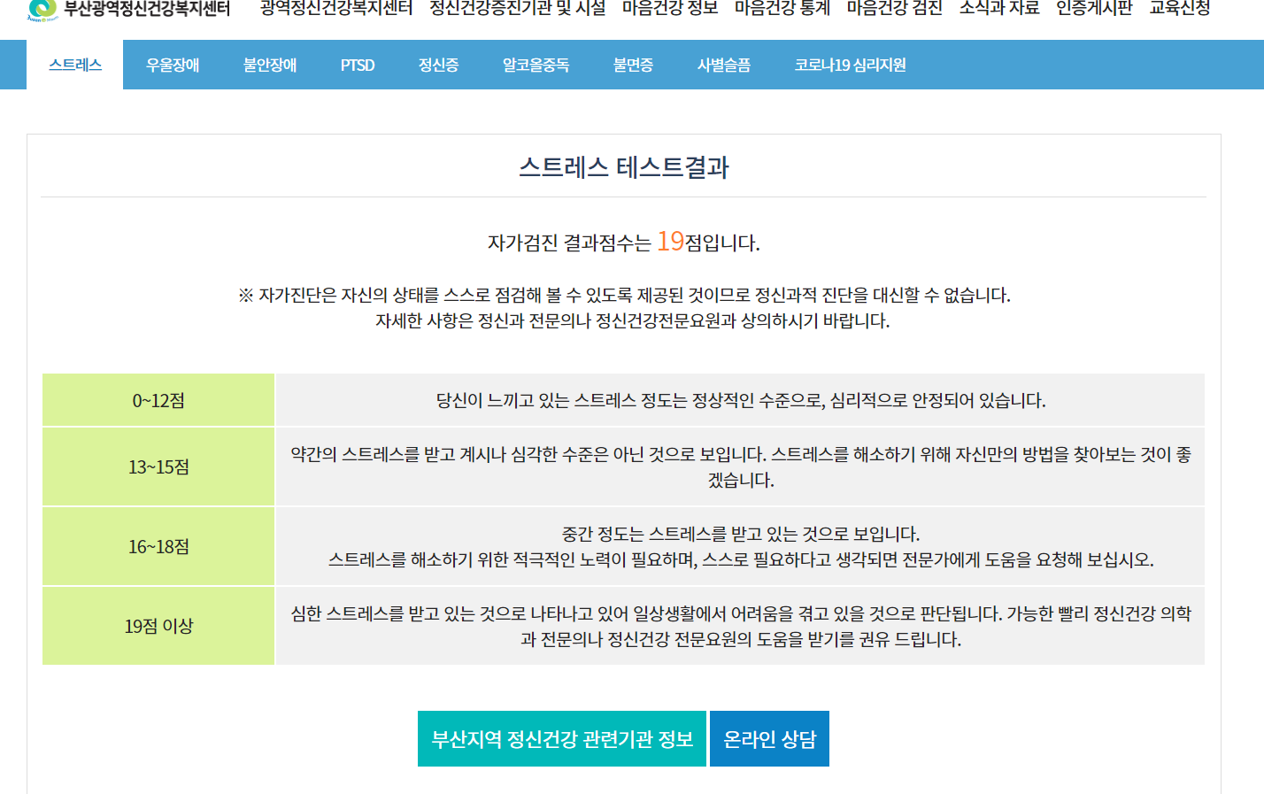Open the 인증게시판 menu
The height and width of the screenshot is (794, 1264).
1094,9
